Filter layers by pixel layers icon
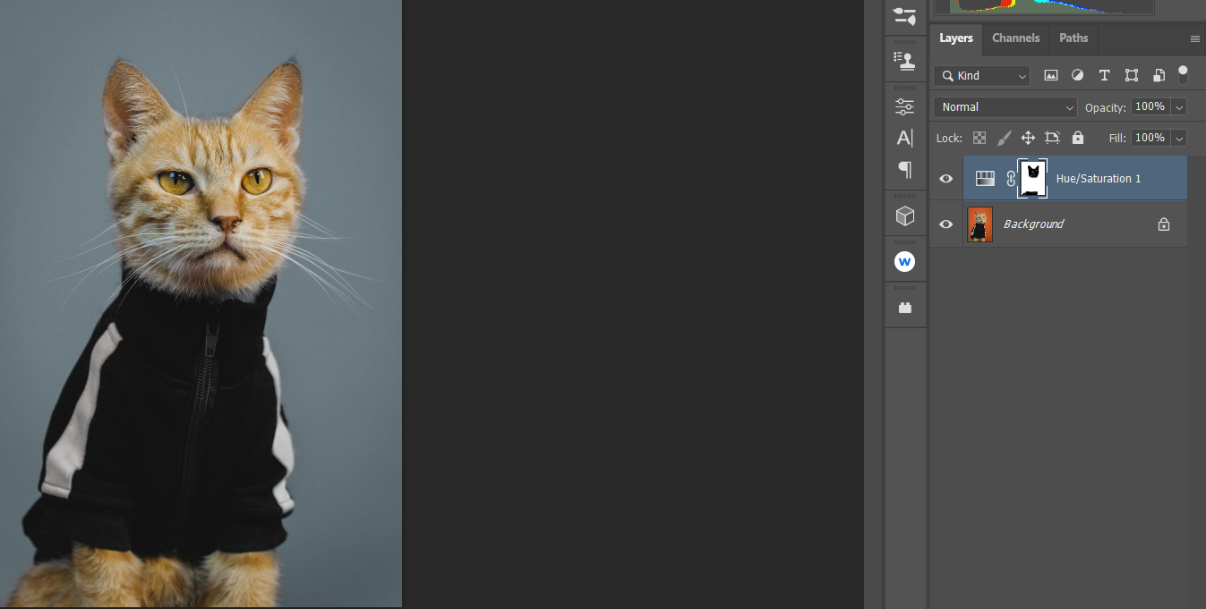This screenshot has width=1206, height=609. [x=1051, y=76]
